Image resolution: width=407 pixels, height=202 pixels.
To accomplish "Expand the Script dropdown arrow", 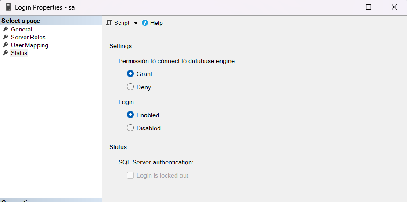I will (x=136, y=23).
